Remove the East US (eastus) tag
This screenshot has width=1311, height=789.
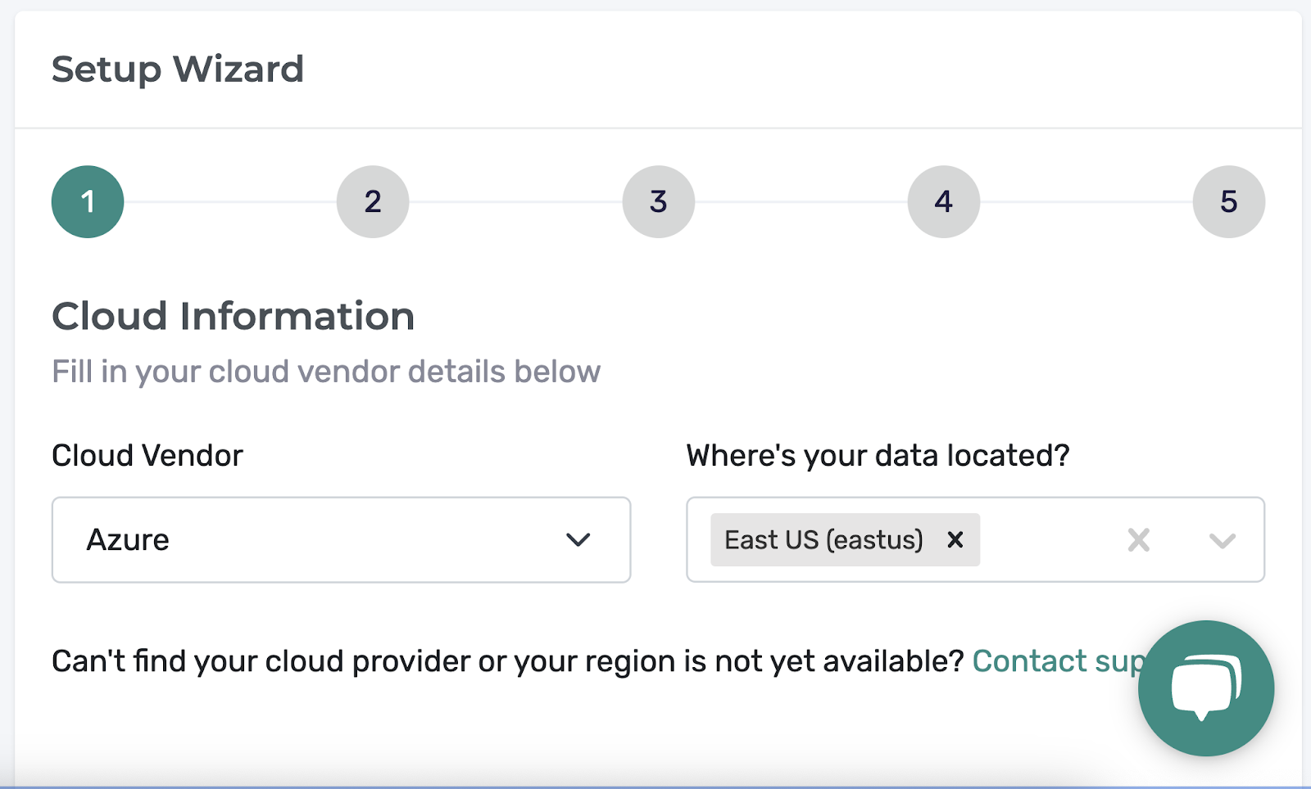pos(955,540)
